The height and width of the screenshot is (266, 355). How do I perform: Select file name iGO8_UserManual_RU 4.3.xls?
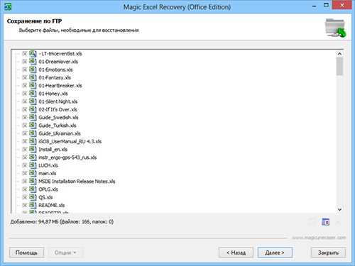tap(70, 141)
